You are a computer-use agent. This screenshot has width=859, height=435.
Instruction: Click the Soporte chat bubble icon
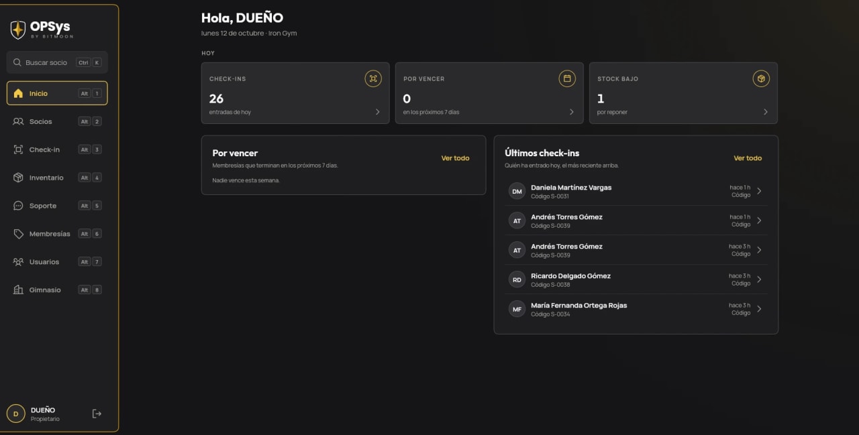pos(18,206)
